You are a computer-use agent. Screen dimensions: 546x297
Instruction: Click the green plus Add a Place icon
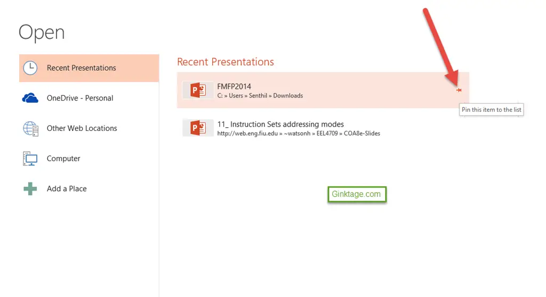click(x=30, y=189)
